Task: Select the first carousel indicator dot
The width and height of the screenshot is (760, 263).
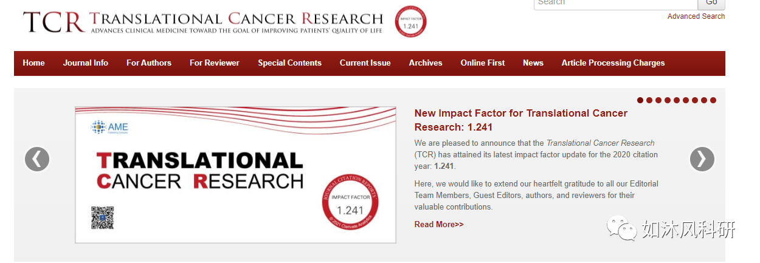Action: coord(640,100)
